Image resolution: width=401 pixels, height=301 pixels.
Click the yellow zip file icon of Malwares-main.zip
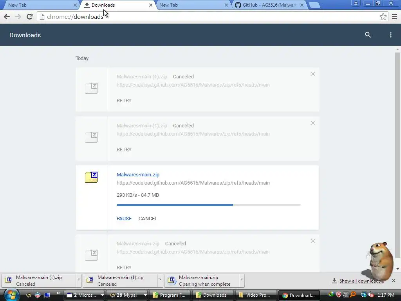91,177
